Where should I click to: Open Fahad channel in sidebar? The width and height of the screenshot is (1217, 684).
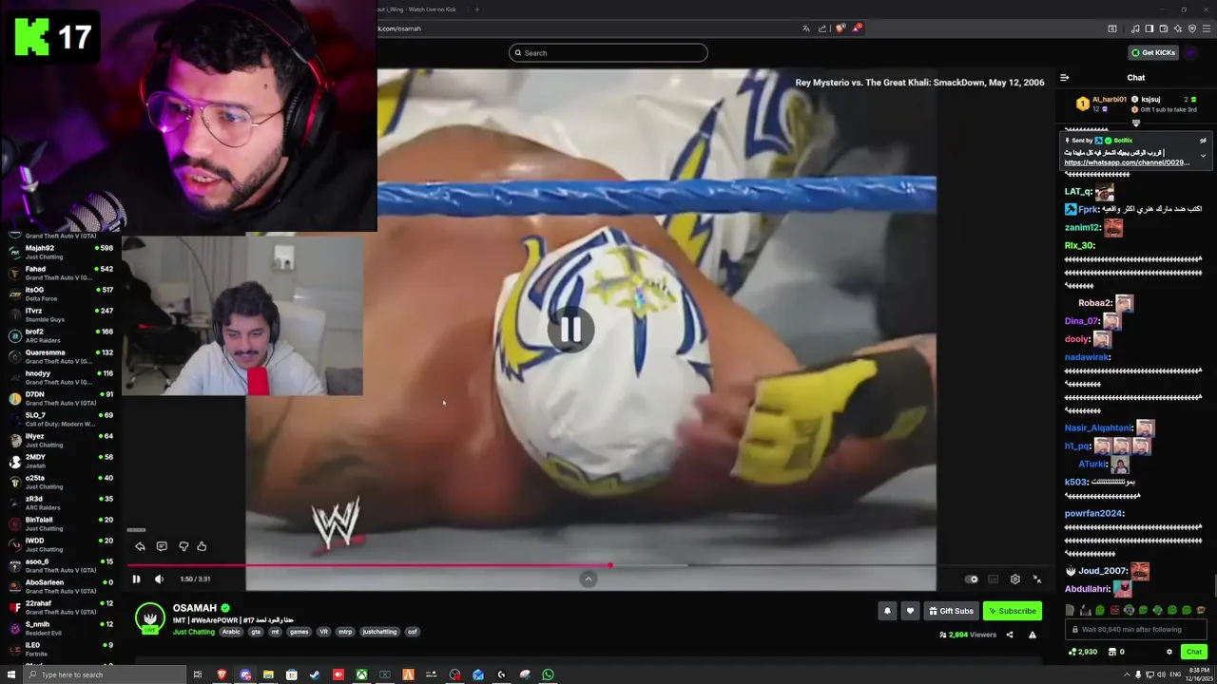(59, 273)
